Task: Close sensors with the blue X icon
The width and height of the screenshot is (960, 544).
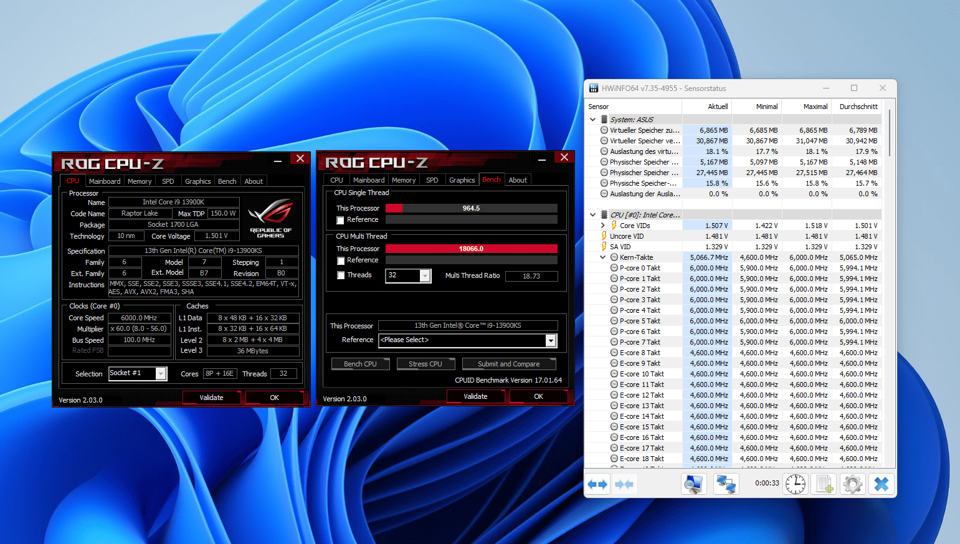Action: pyautogui.click(x=882, y=484)
